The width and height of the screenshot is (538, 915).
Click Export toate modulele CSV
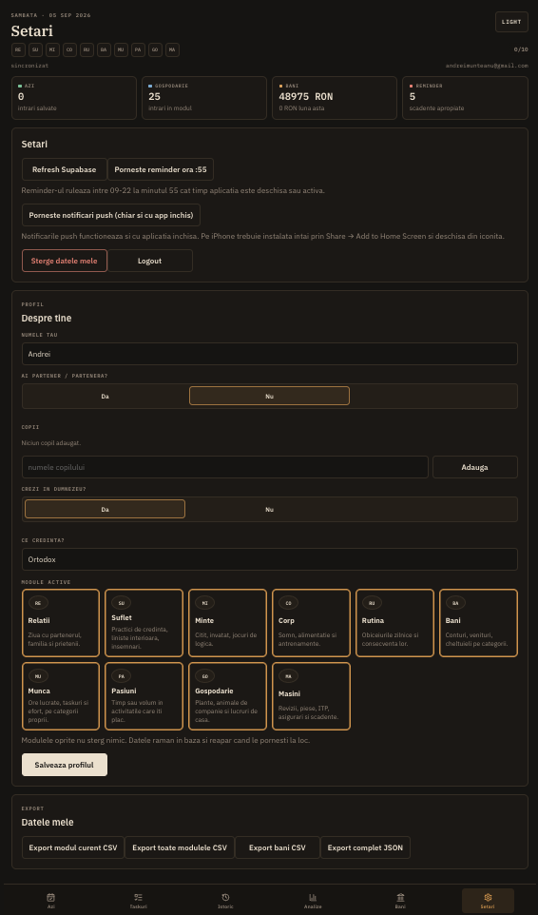(x=180, y=847)
